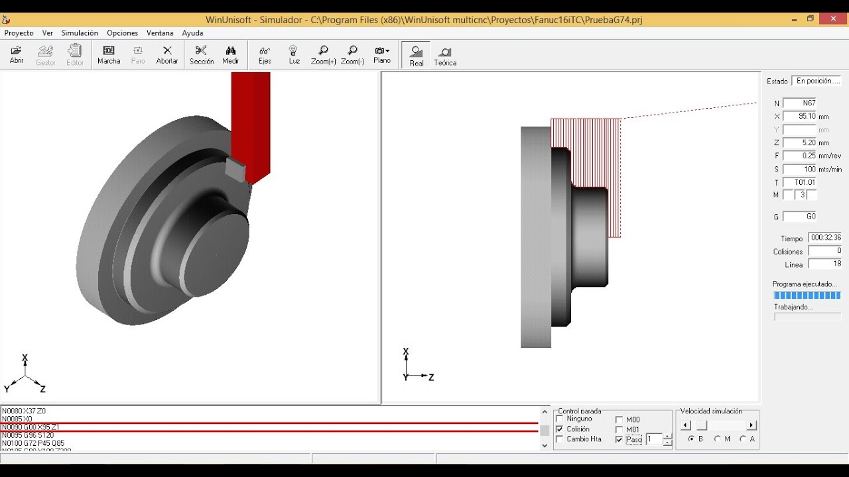Click the X coordinate value 95.10
This screenshot has width=849, height=477.
coord(800,117)
